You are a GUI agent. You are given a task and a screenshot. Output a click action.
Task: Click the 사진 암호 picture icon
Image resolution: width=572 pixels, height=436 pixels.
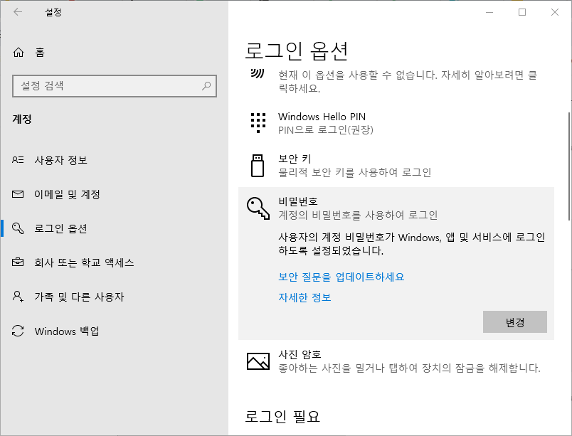[258, 361]
